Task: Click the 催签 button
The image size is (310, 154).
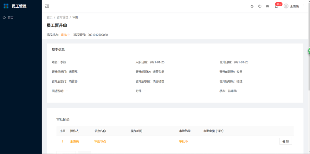Action: (x=286, y=141)
